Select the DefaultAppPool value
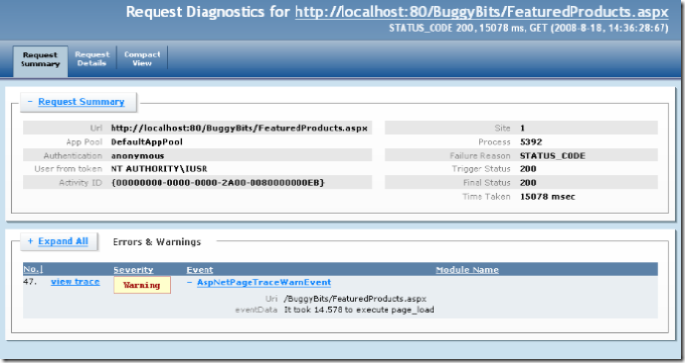The height and width of the screenshot is (363, 685). [x=147, y=142]
